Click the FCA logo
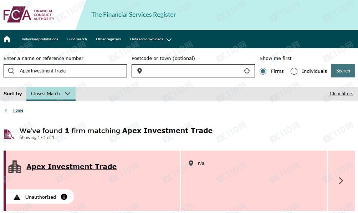This screenshot has height=213, width=358. tap(29, 15)
